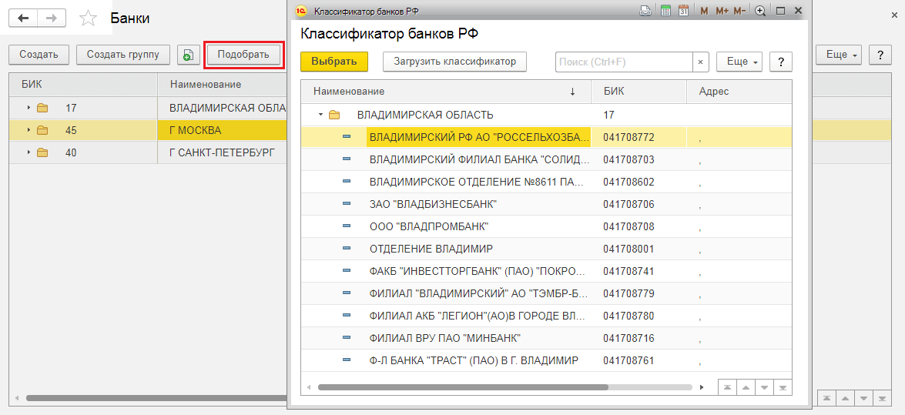Viewport: 905px width, 415px height.
Task: Jump to list start in Банки window navigation
Action: (x=826, y=398)
